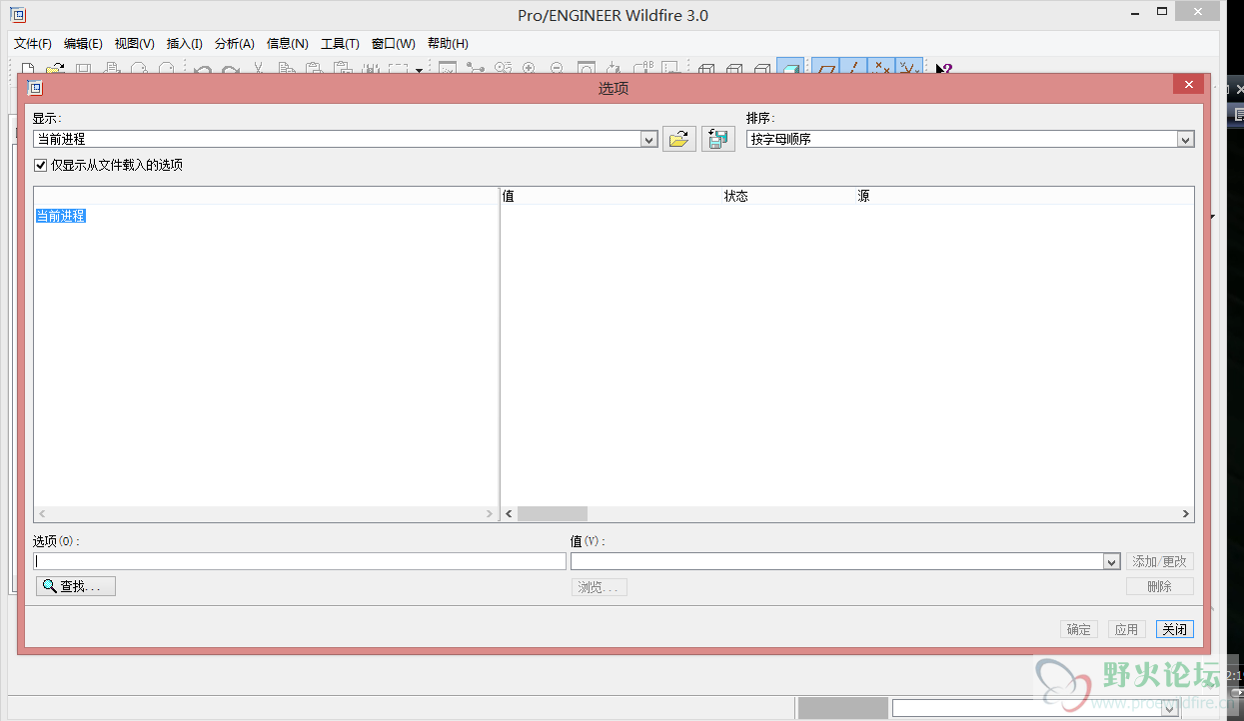Click the 源 column header
The height and width of the screenshot is (721, 1244).
point(863,196)
